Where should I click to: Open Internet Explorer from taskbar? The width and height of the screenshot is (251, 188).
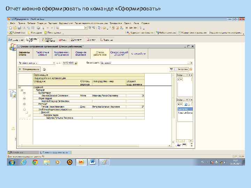(24, 162)
